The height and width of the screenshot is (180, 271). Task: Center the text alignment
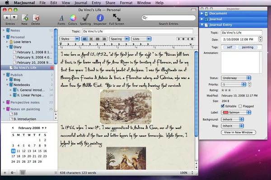(91, 39)
